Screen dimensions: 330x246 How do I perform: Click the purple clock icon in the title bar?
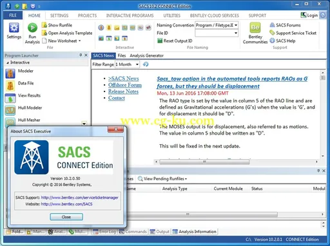(x=33, y=6)
